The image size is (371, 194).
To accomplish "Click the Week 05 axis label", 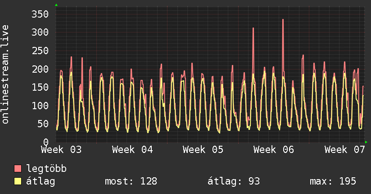I will pyautogui.click(x=203, y=150).
